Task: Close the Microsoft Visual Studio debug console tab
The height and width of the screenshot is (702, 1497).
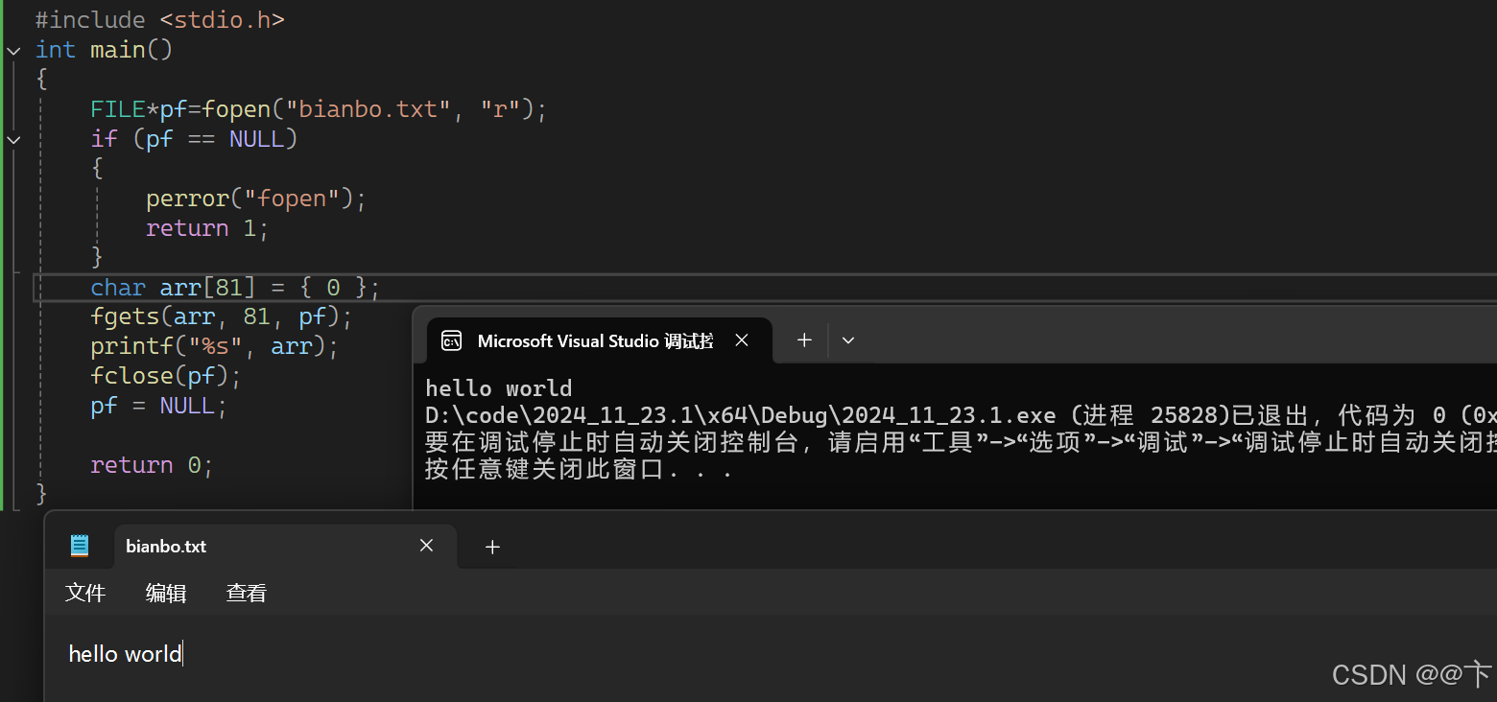Action: click(742, 340)
